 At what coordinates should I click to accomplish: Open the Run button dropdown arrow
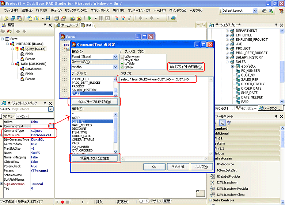click(95, 18)
